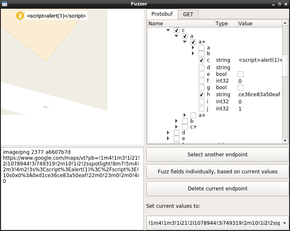The image size is (290, 231).
Task: Click 'image/png 2377 a6607b7d' response line
Action: (37, 152)
